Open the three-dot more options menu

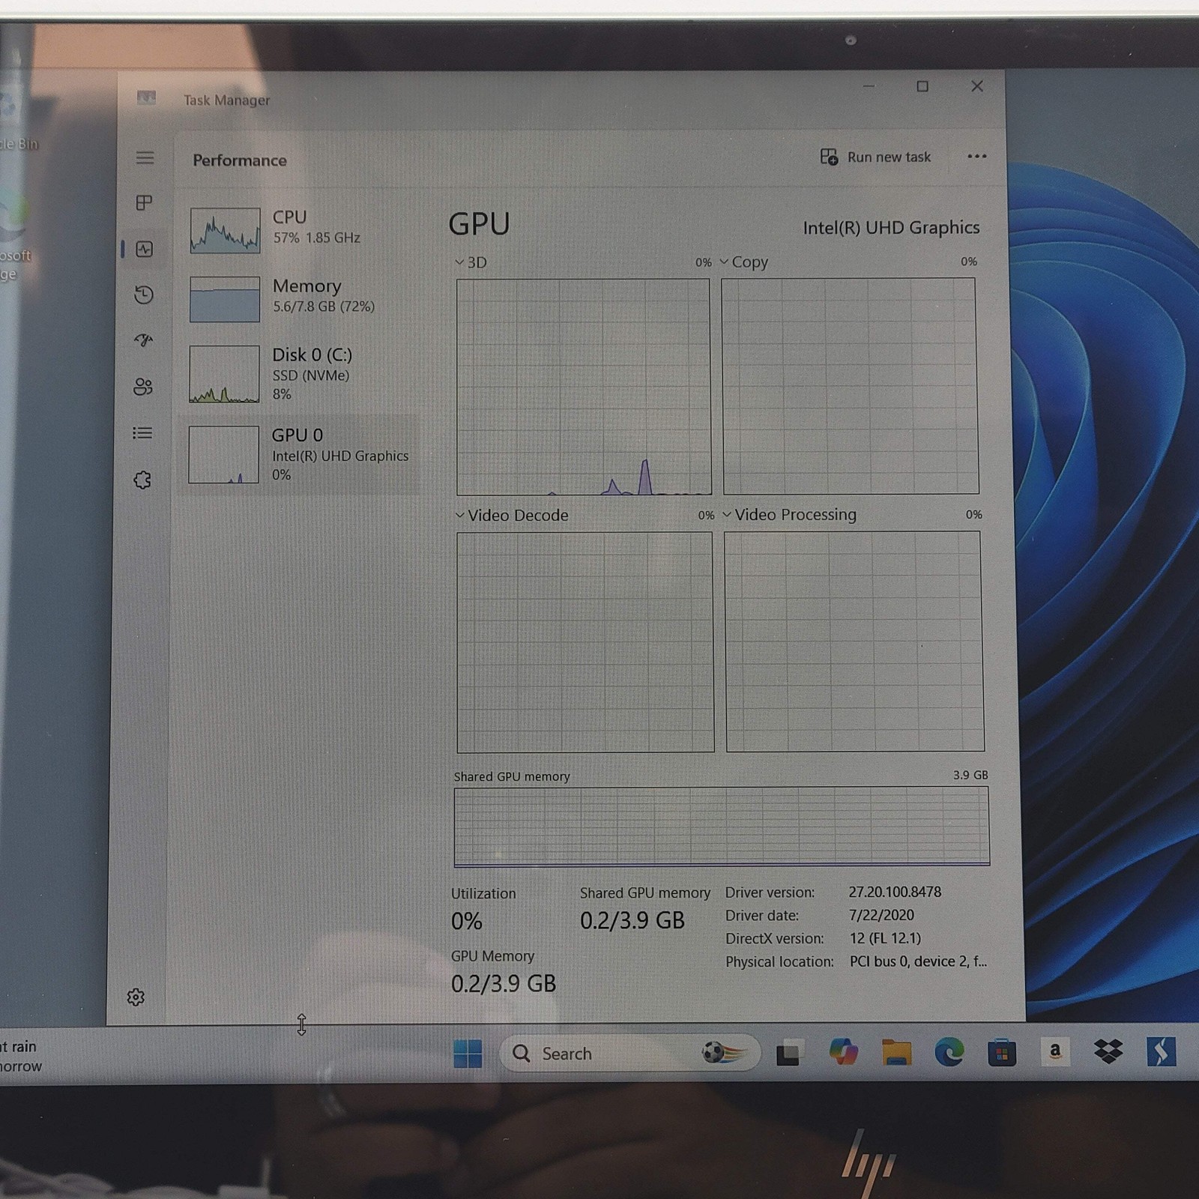[x=977, y=157]
